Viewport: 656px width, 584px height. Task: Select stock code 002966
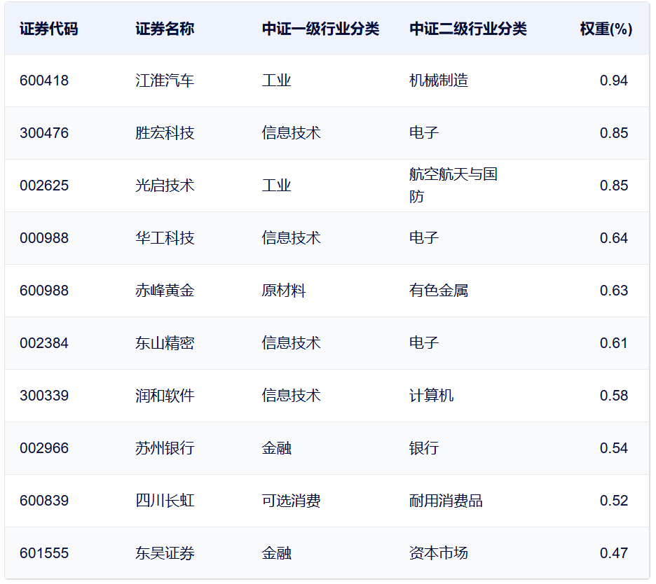[44, 448]
